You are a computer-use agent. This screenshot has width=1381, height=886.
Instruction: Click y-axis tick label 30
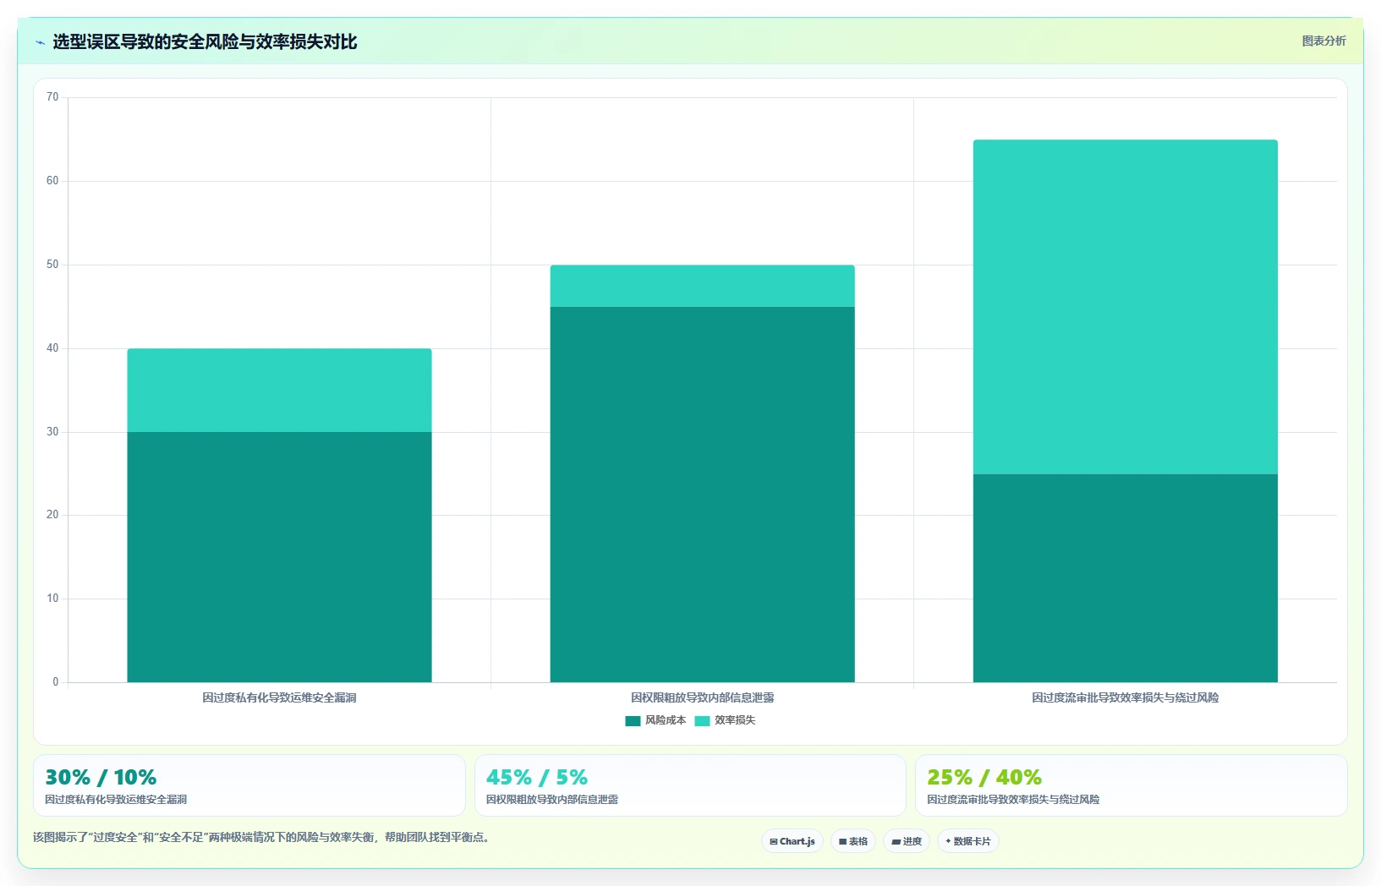(52, 432)
